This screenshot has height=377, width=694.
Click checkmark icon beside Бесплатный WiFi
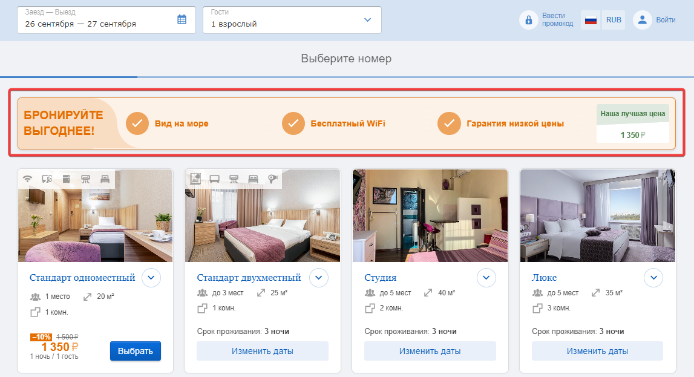293,123
